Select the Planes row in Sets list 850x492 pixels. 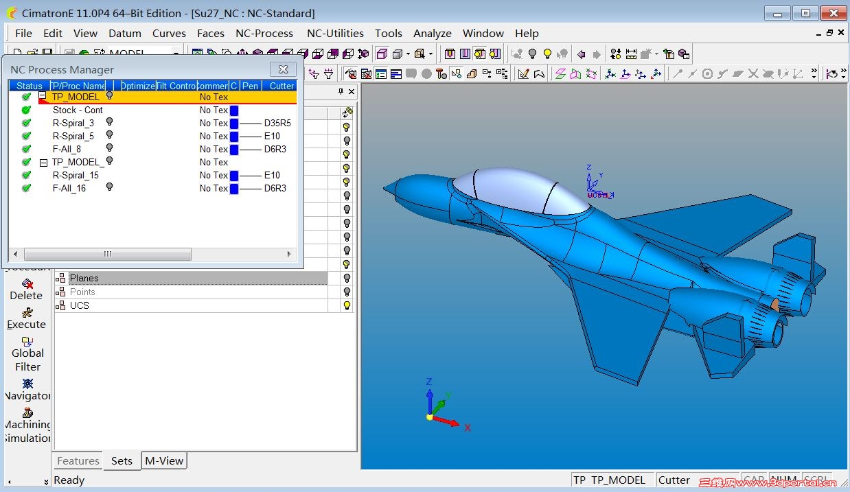point(191,278)
